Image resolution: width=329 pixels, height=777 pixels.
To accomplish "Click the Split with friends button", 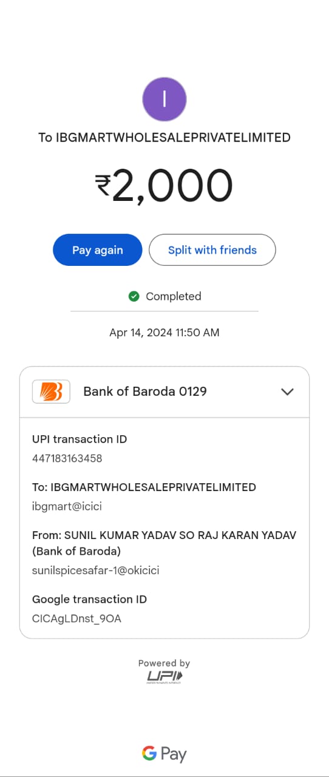I will pos(212,250).
